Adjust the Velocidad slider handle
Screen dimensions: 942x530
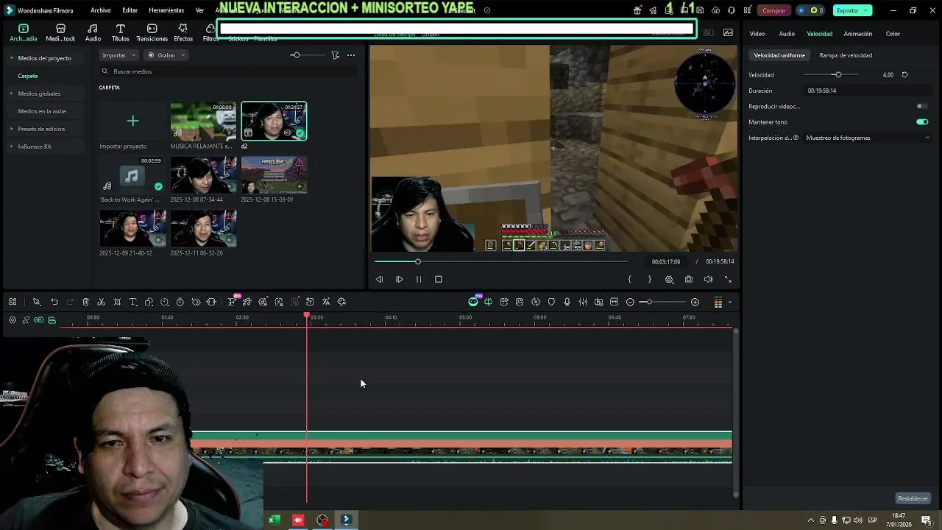(x=837, y=74)
